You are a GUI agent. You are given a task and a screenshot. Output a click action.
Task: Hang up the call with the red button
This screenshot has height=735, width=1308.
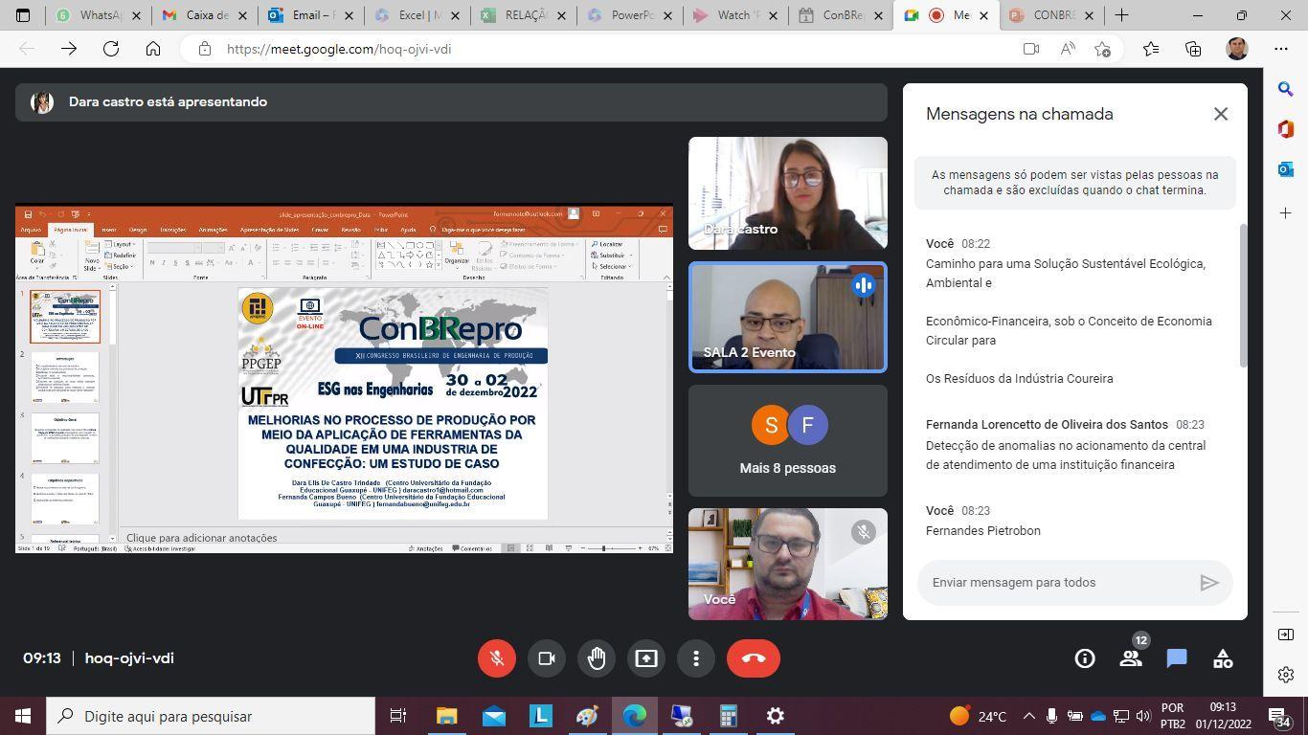754,658
